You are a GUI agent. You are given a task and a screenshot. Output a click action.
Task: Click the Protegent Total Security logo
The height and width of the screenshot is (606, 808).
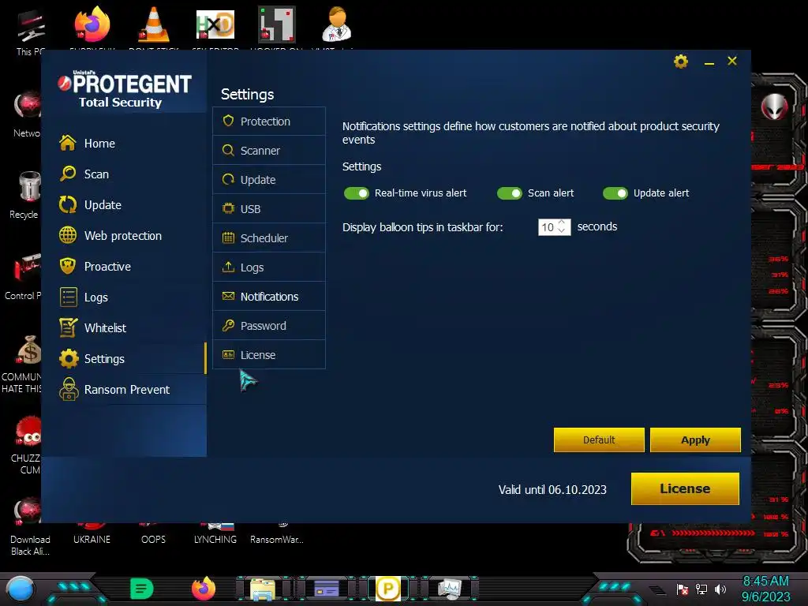pyautogui.click(x=124, y=90)
